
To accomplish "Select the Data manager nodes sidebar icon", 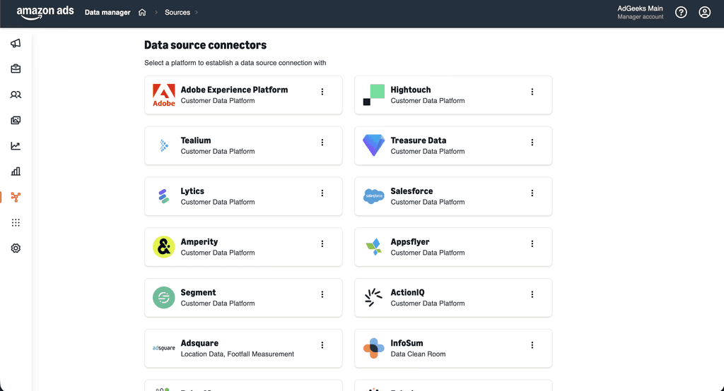I will [x=16, y=198].
